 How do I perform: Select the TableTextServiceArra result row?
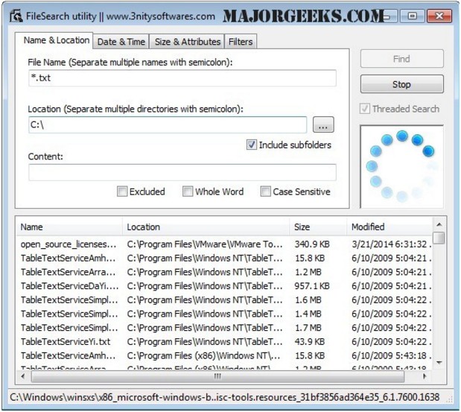click(x=225, y=272)
